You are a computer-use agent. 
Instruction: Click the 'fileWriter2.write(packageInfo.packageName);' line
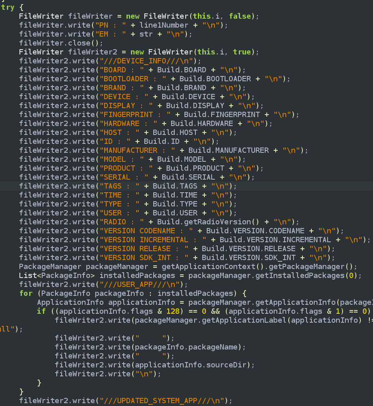point(150,347)
